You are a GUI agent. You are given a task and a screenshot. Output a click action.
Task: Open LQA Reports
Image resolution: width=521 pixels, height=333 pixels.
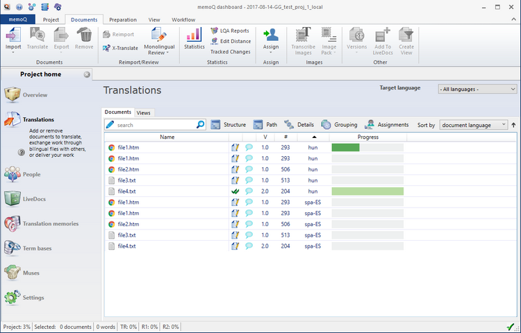(229, 31)
